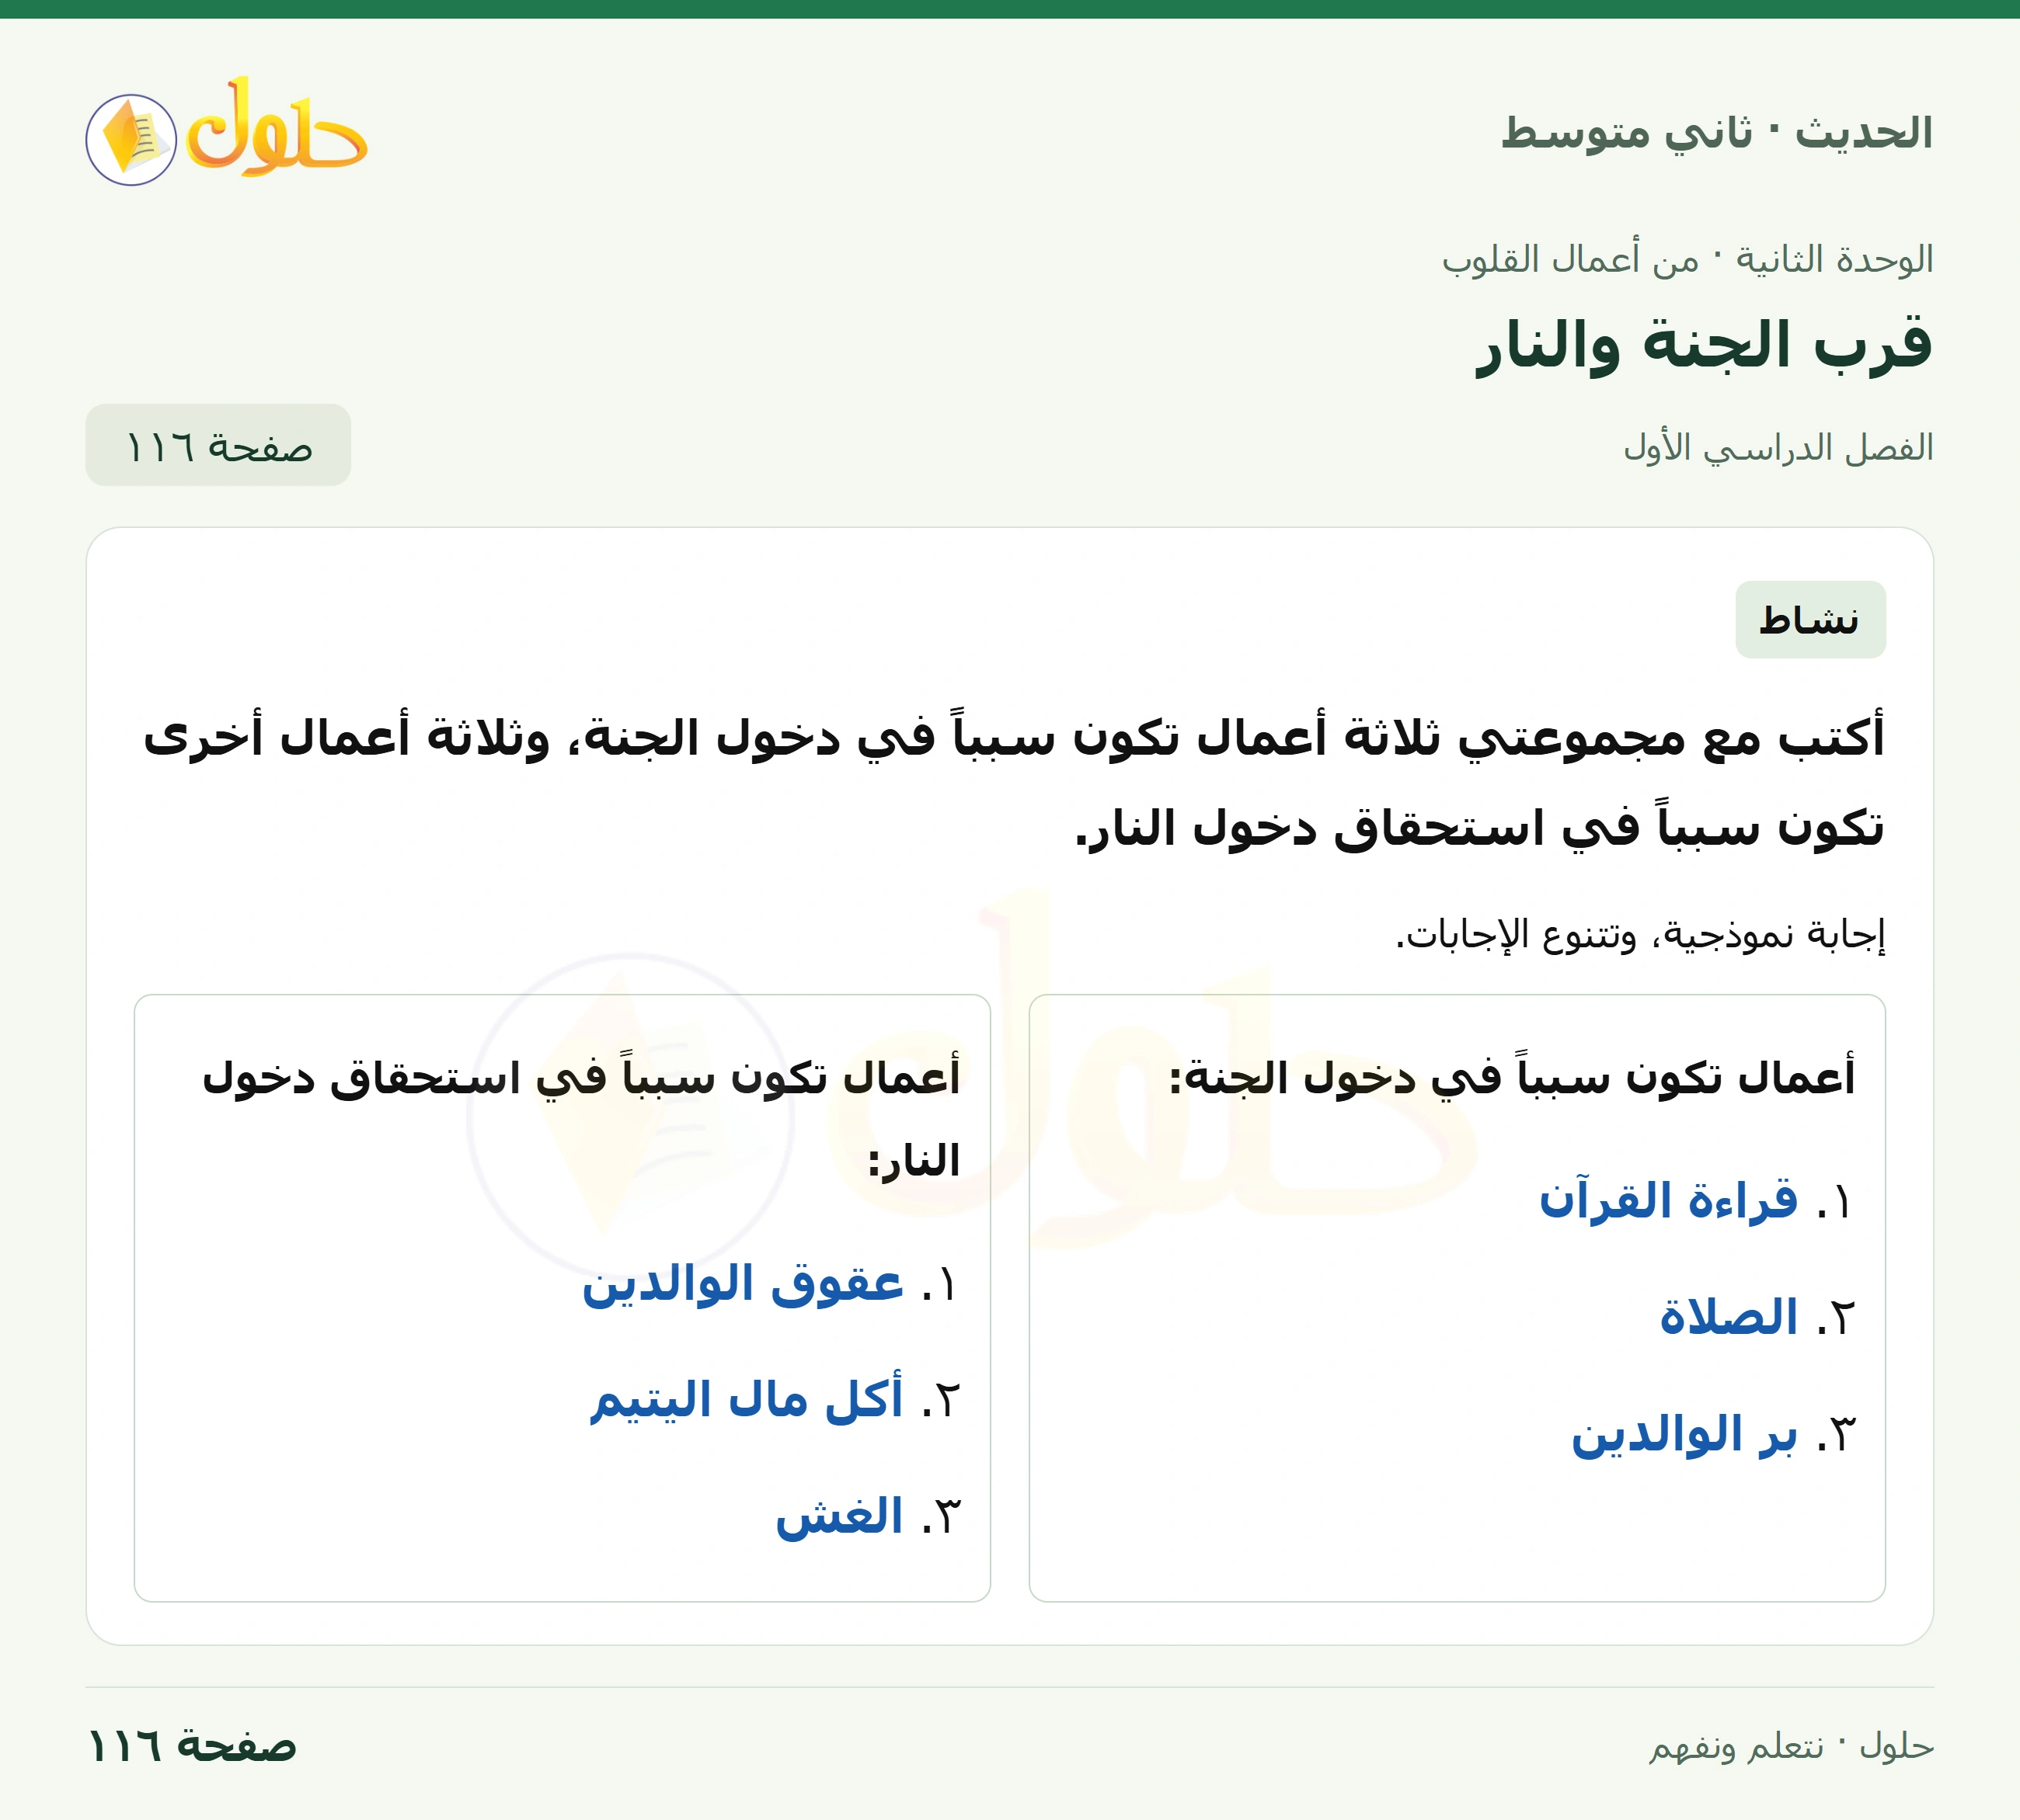Click the حلول logo icon

(226, 132)
